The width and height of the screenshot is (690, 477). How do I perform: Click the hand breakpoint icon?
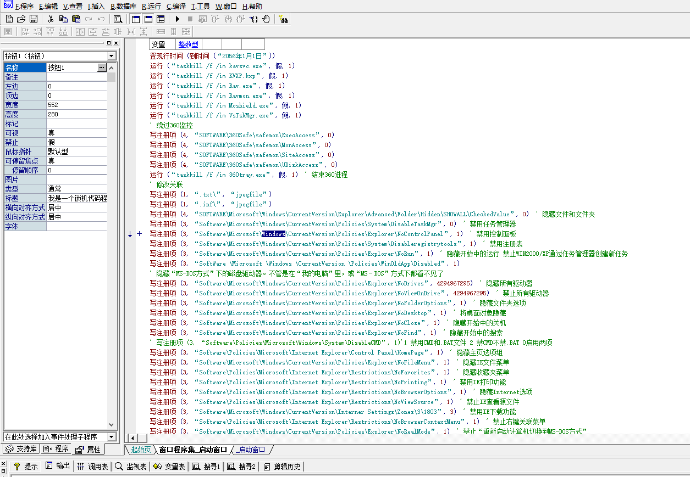(x=266, y=19)
